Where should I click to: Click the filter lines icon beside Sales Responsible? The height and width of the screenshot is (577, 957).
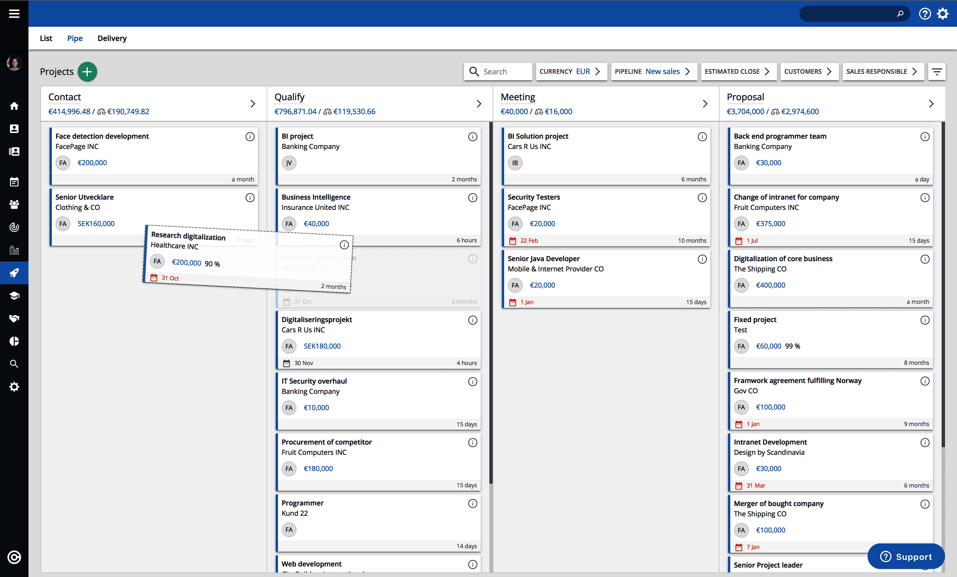(936, 72)
